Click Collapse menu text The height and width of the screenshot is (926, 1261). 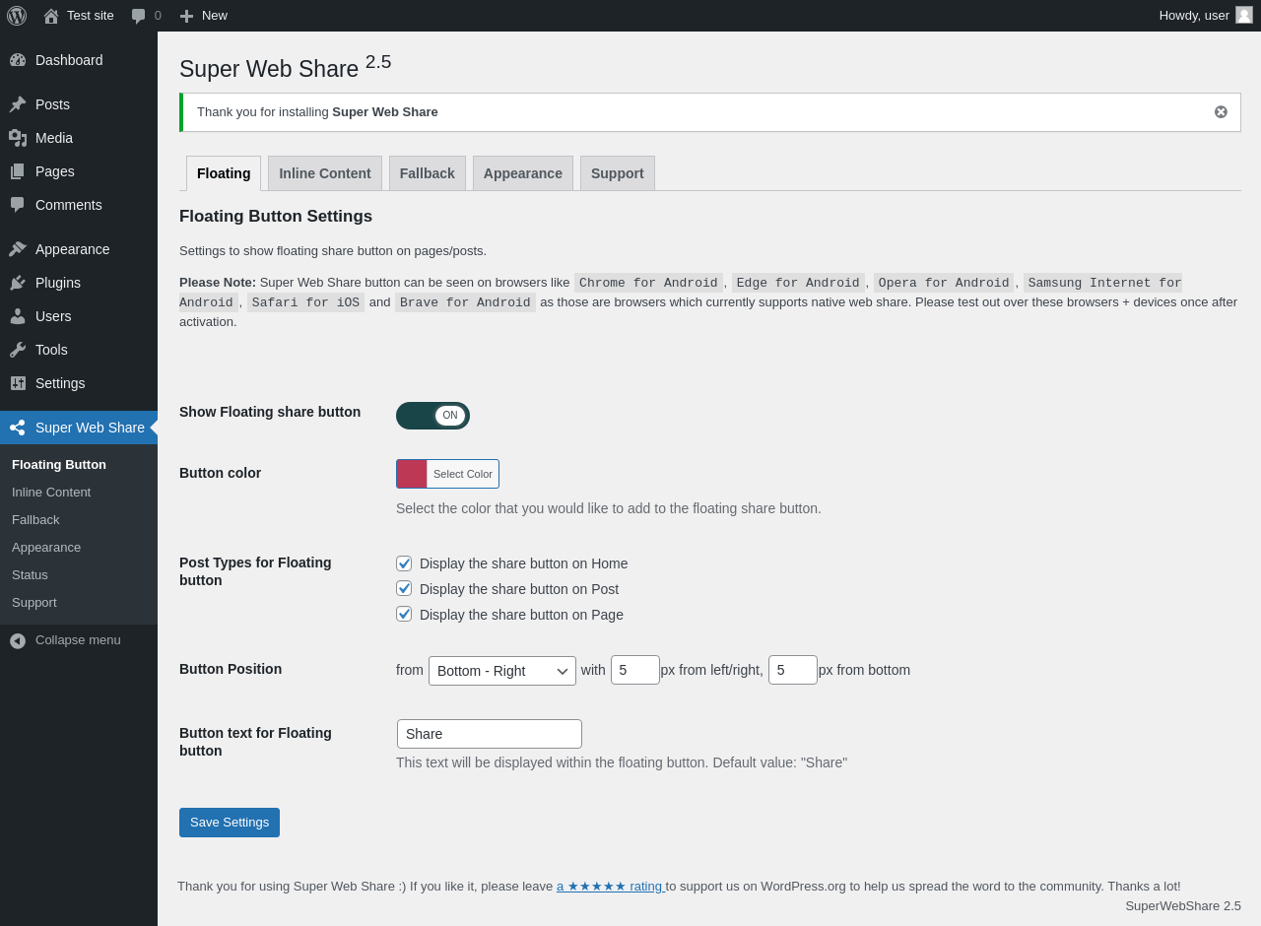78,640
